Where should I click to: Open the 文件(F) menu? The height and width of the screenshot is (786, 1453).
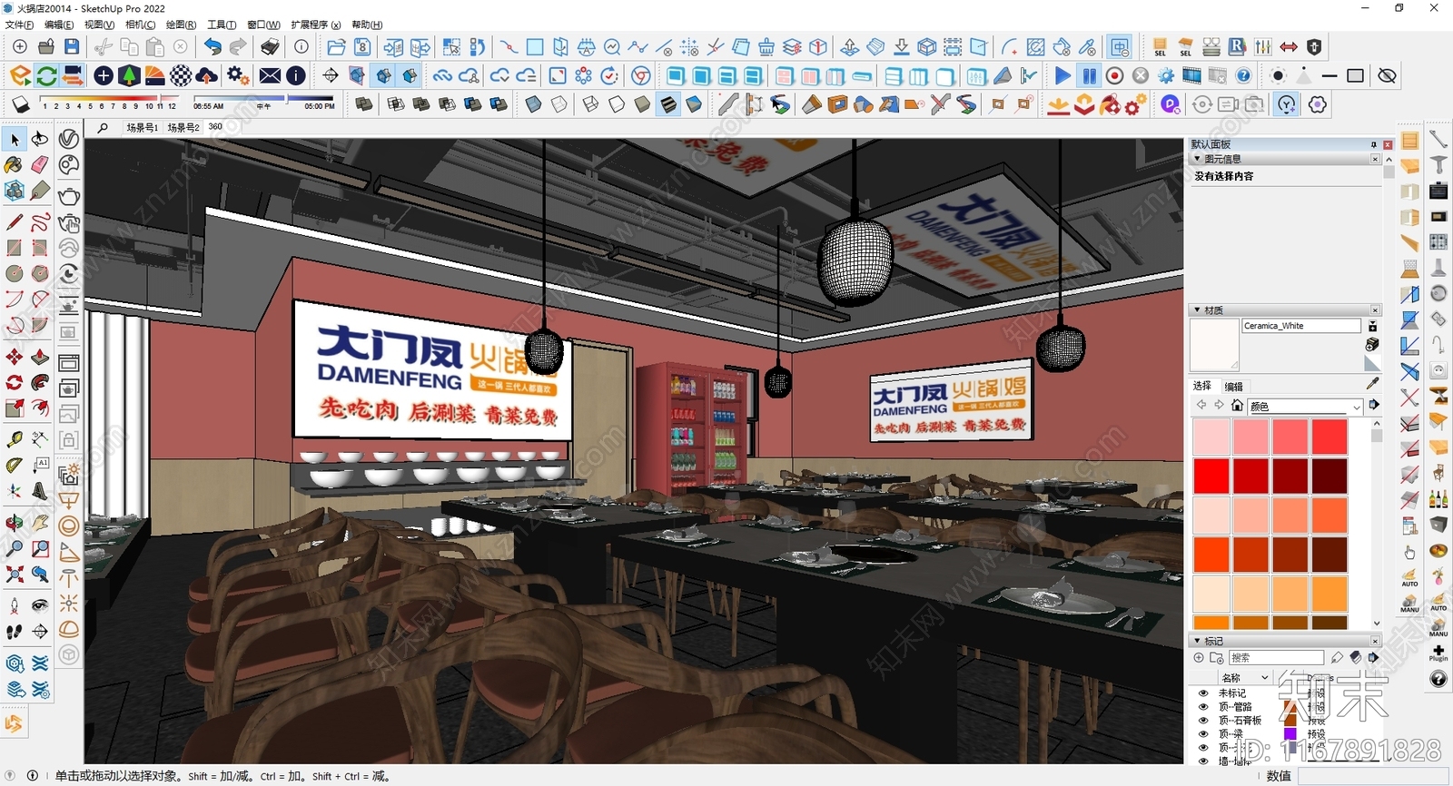coord(20,25)
